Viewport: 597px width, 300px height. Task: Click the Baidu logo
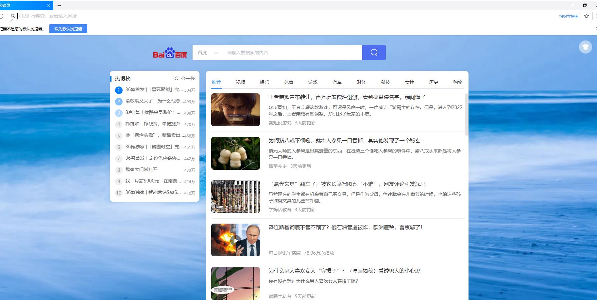pyautogui.click(x=170, y=53)
